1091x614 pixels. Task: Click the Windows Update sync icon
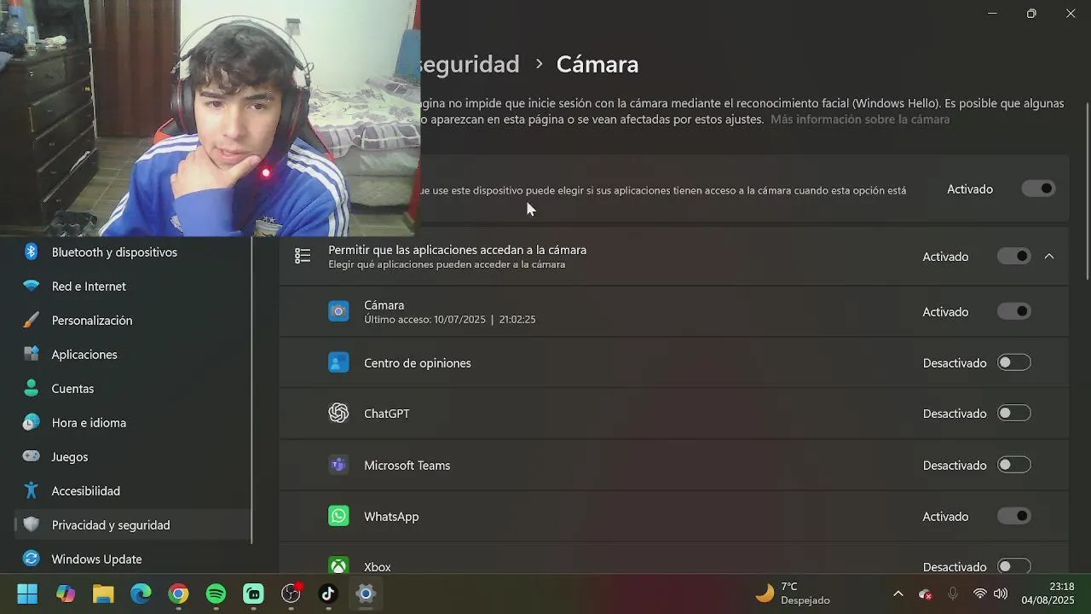click(x=32, y=559)
